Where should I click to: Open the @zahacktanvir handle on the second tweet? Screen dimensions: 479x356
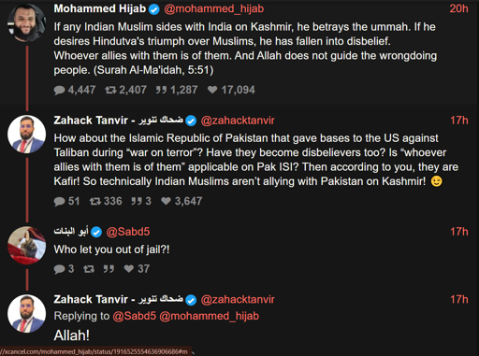(238, 121)
